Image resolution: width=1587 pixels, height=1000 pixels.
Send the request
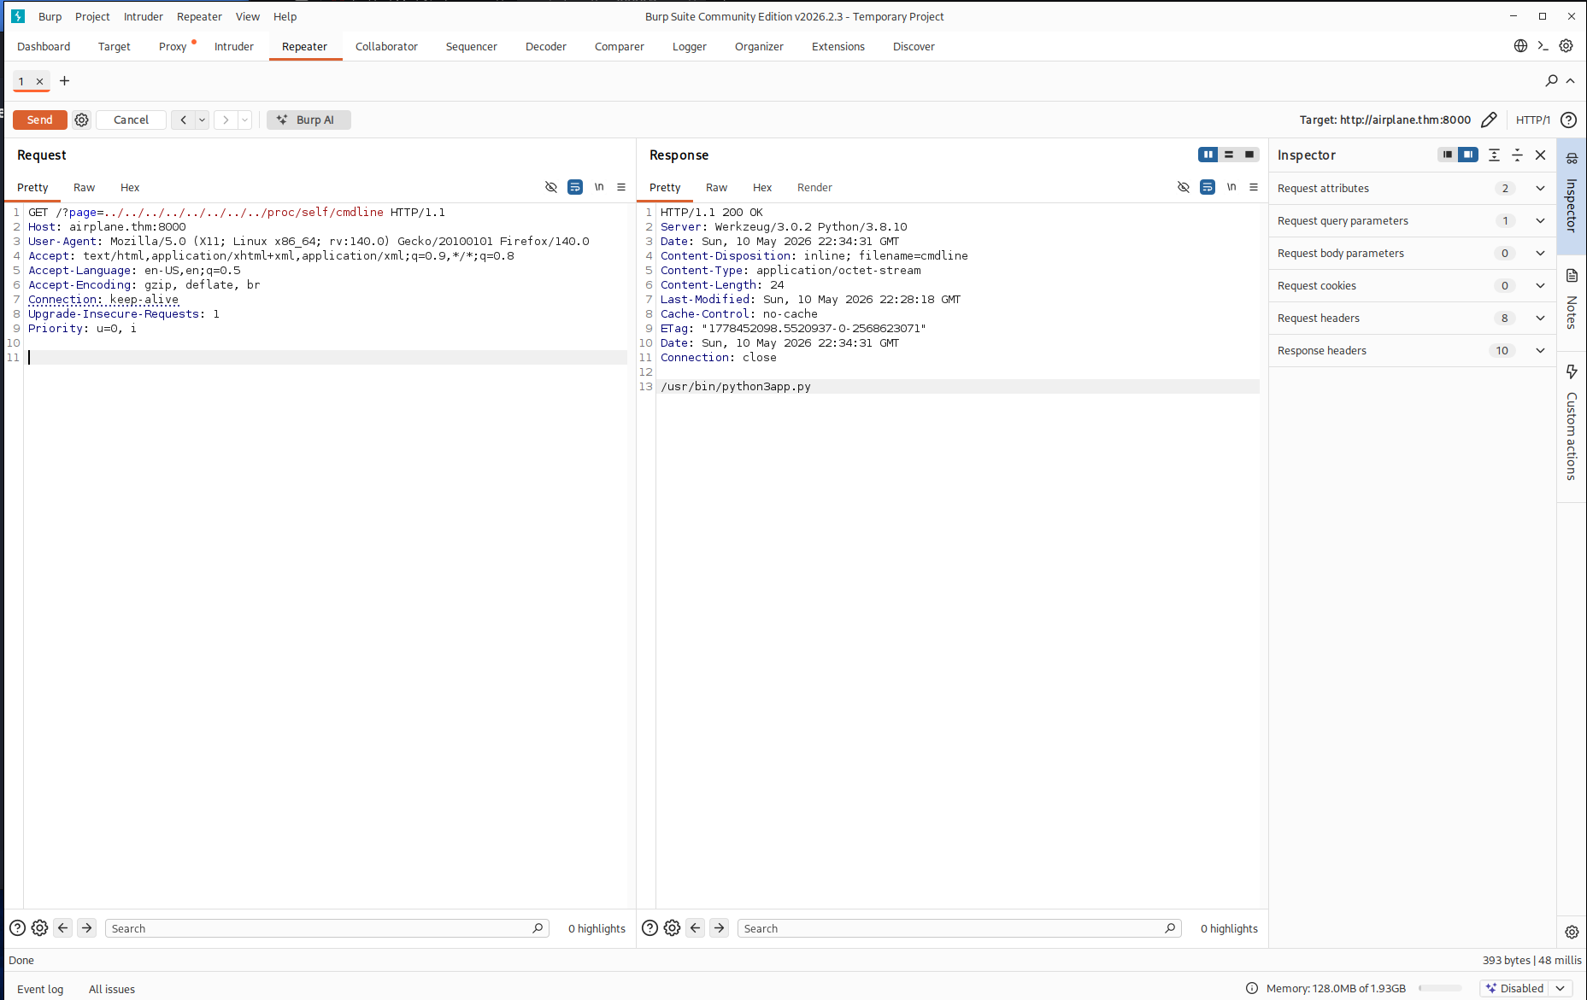pyautogui.click(x=40, y=120)
